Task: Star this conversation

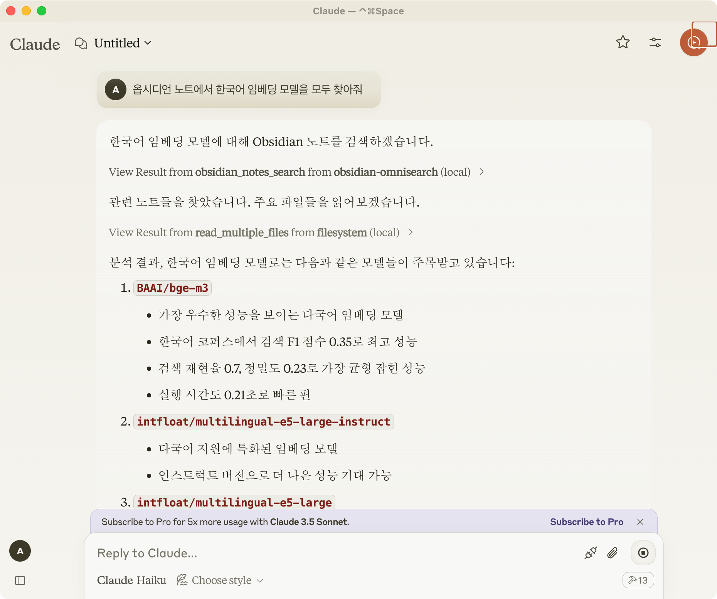Action: [623, 42]
